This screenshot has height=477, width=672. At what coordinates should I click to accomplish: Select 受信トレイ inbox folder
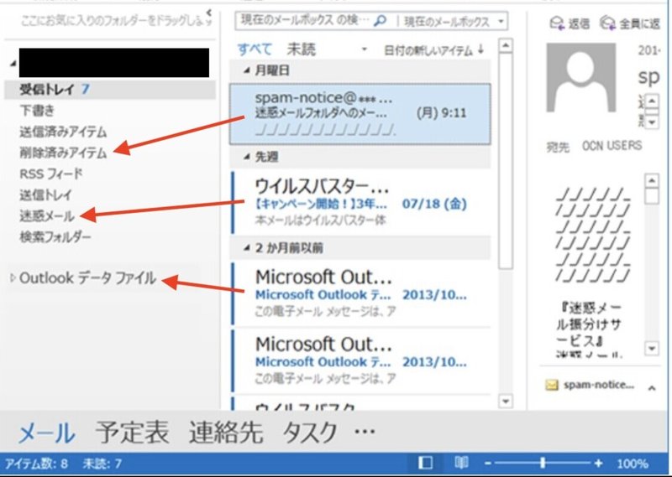110,90
